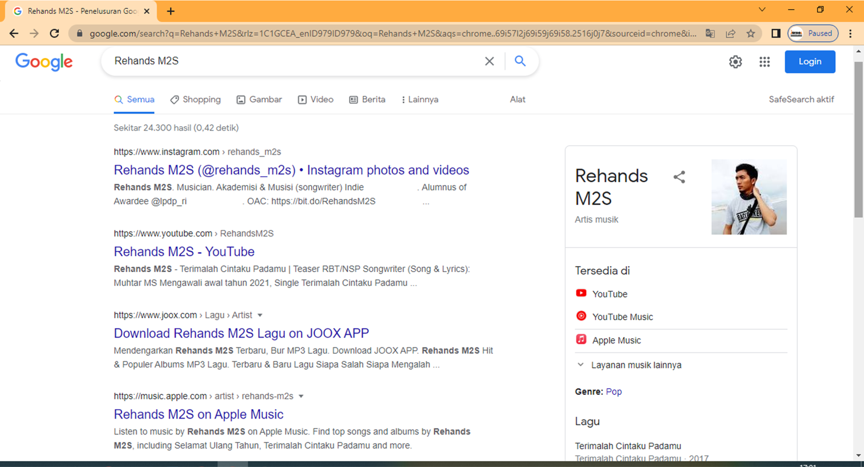Open the Alat search tools
The height and width of the screenshot is (467, 864).
coord(517,100)
